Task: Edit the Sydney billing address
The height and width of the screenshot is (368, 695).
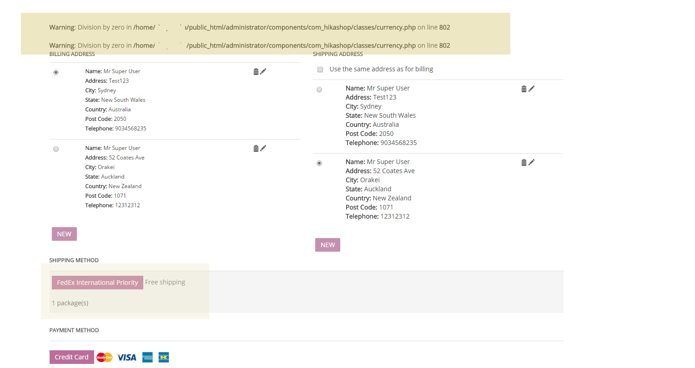Action: (263, 71)
